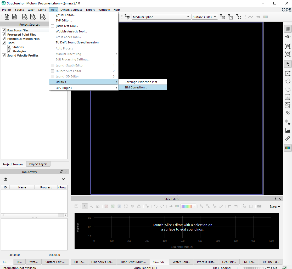Click the rainbow colormap swatch in Slice Editor
The height and width of the screenshot is (269, 292).
186,206
